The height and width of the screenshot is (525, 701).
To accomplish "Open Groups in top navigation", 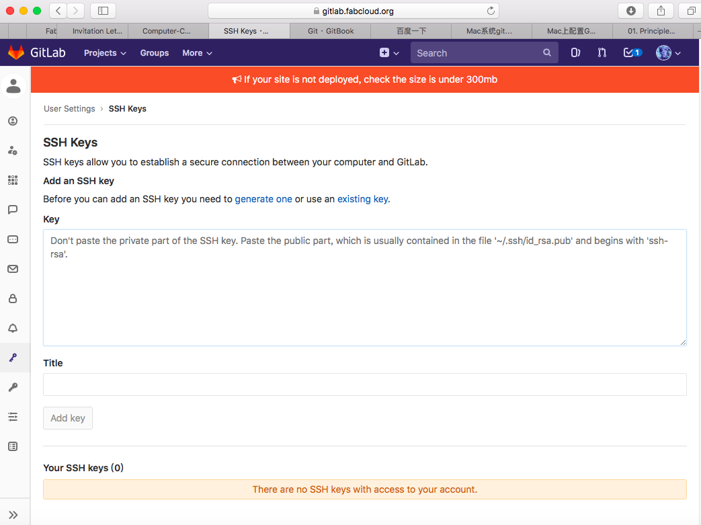I will point(154,52).
